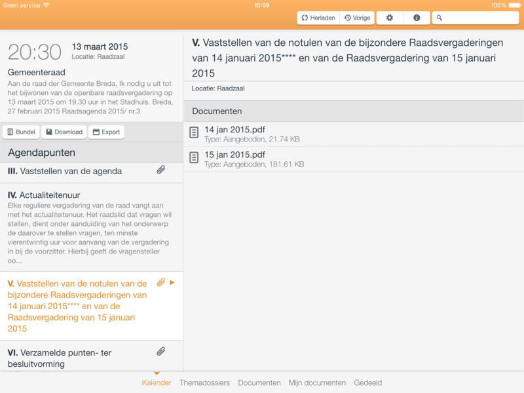This screenshot has width=524, height=393.
Task: Open the Gedeeld tab
Action: (x=368, y=383)
